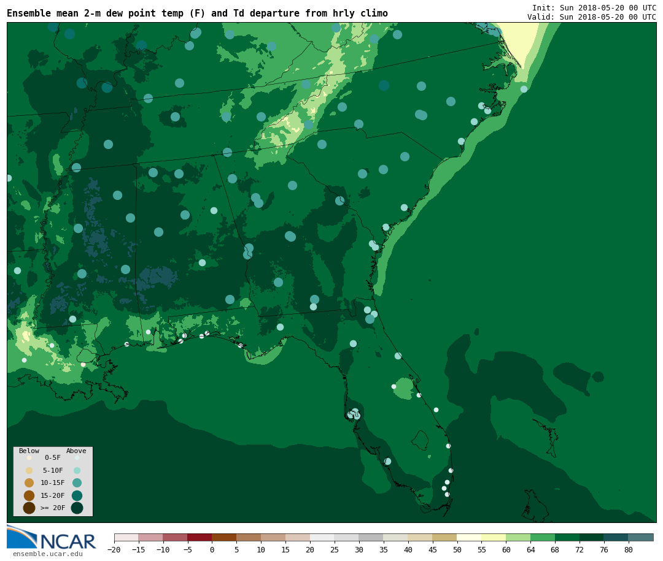This screenshot has height=561, width=663.
Task: Click the '64' colorbar tick label
Action: click(x=530, y=549)
